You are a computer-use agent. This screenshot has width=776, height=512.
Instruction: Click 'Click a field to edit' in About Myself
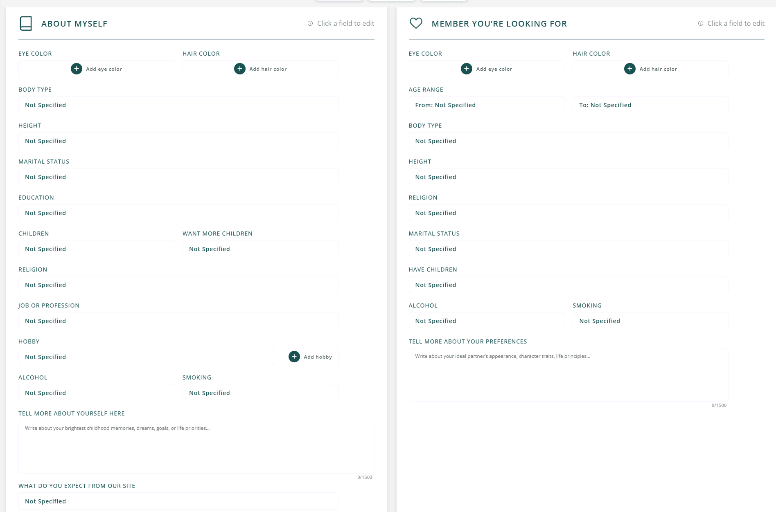346,23
